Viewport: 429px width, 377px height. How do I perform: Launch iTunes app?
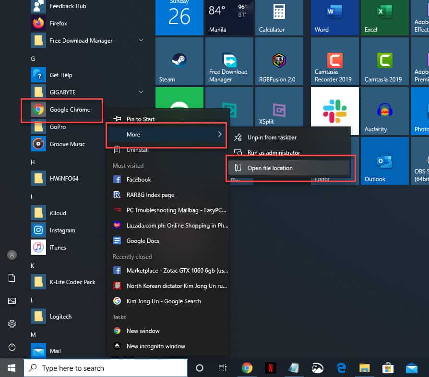coord(58,248)
